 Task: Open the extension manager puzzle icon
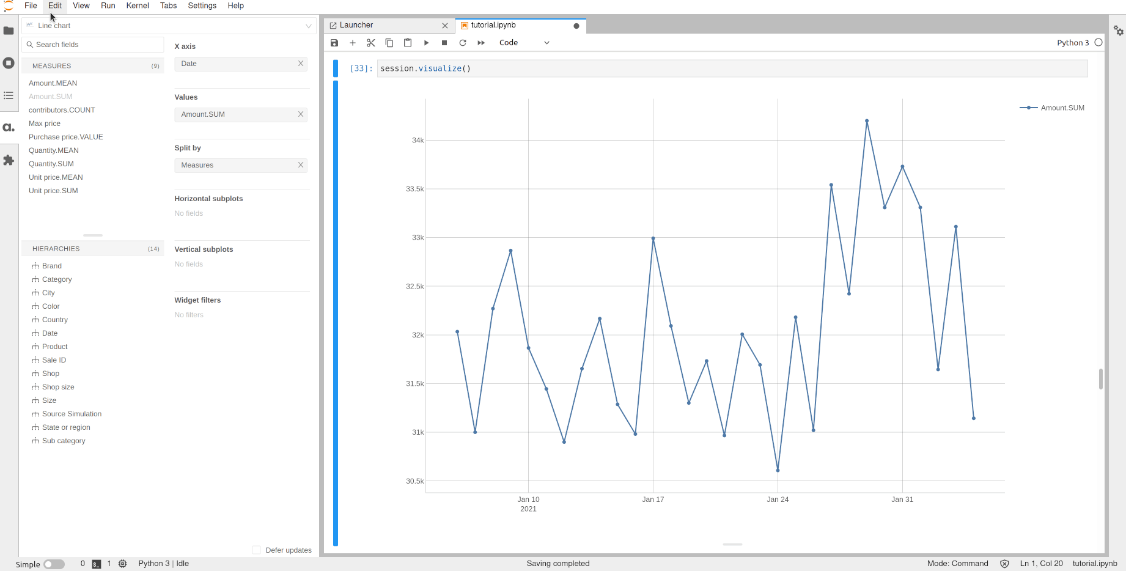[x=9, y=160]
